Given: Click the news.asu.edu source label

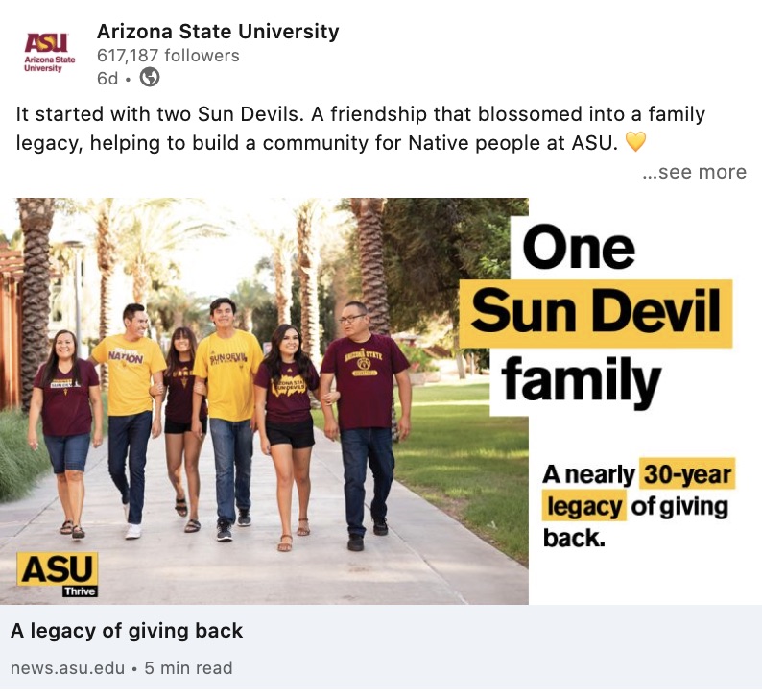Looking at the screenshot, I should pyautogui.click(x=67, y=668).
